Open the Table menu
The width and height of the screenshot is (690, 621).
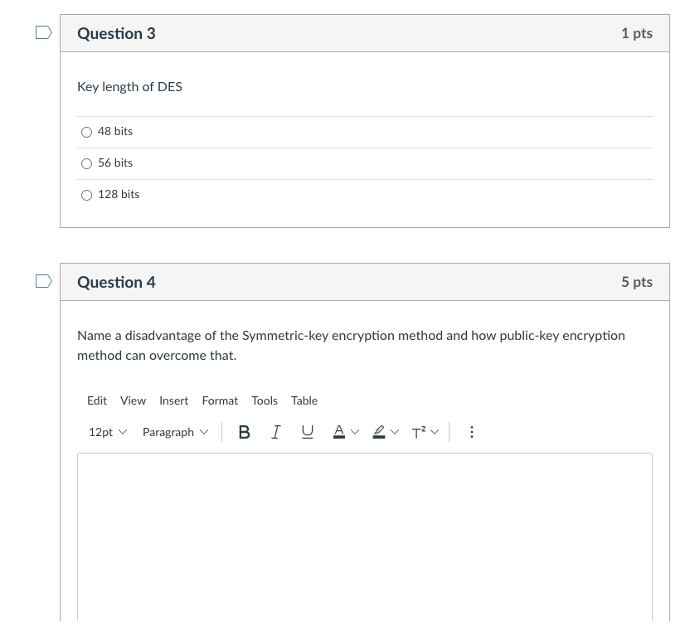tap(304, 400)
